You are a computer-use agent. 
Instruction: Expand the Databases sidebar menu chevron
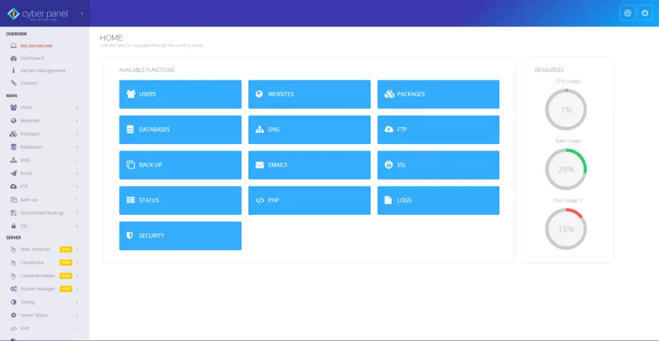coord(77,147)
